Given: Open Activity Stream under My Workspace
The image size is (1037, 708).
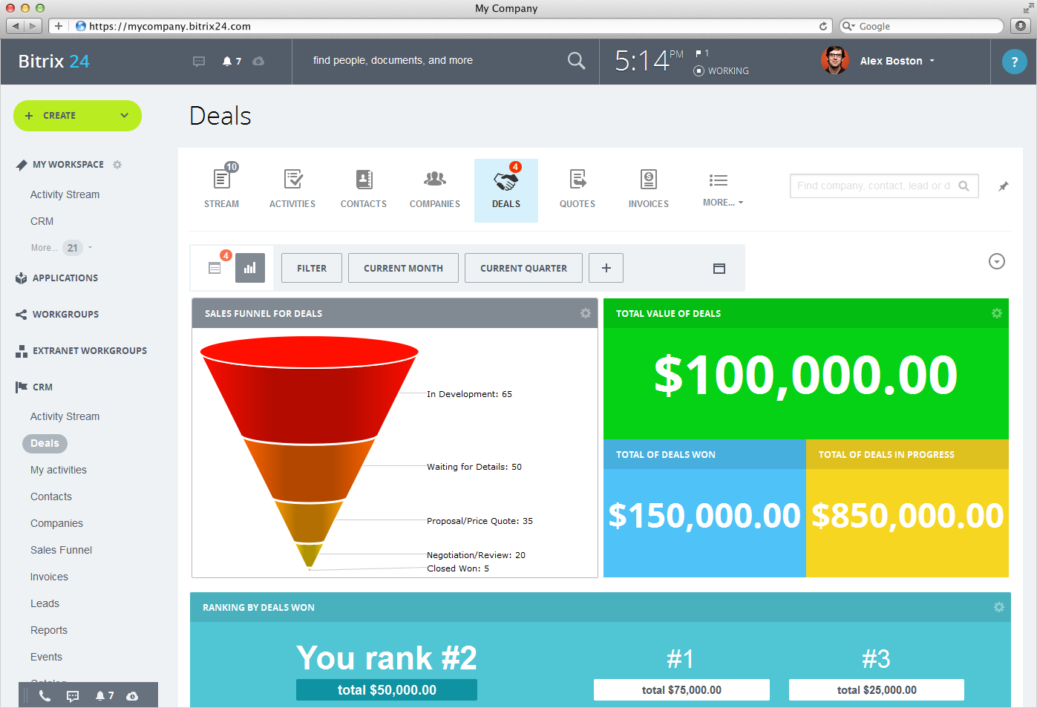Looking at the screenshot, I should pos(65,194).
